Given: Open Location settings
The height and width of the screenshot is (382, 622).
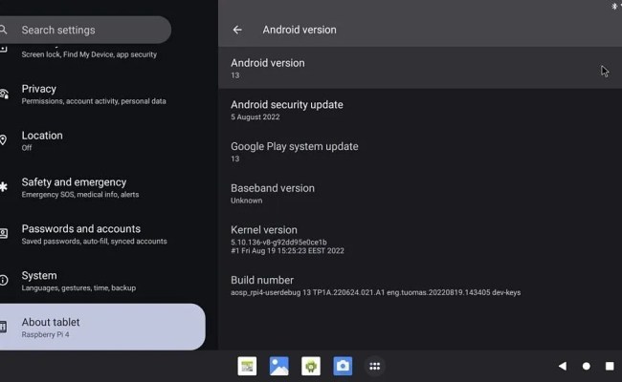Looking at the screenshot, I should pyautogui.click(x=102, y=141).
